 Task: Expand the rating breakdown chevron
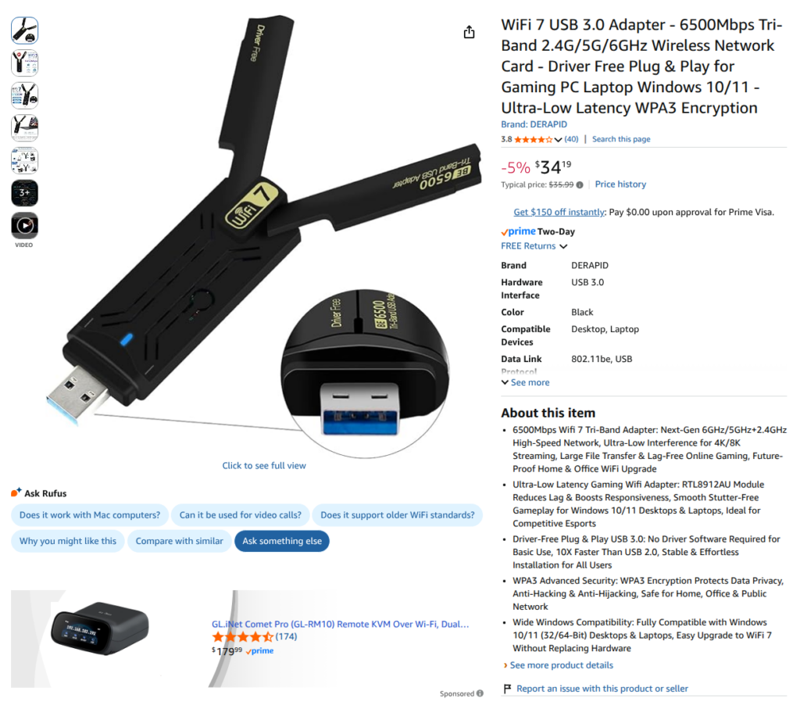click(x=558, y=139)
